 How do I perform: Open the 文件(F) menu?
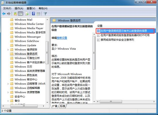pos(7,8)
